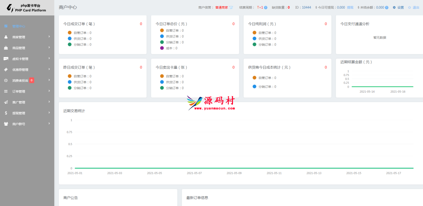
Task: Expand the 商户群号 chevron arrow
Action: tap(49, 124)
